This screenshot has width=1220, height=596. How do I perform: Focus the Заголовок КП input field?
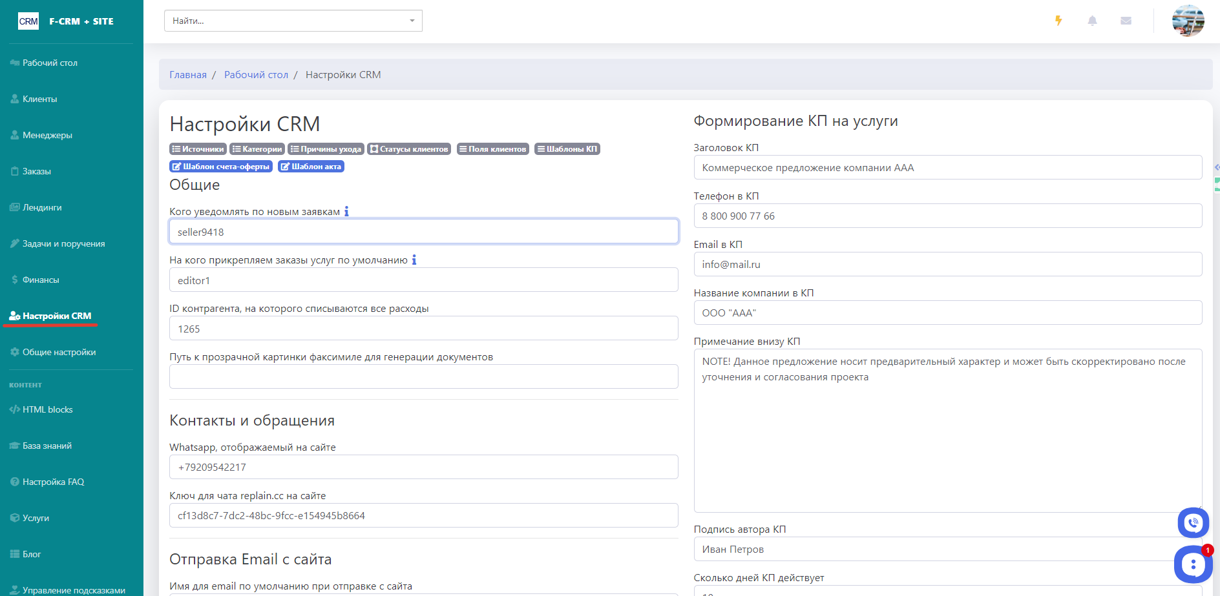pyautogui.click(x=947, y=168)
